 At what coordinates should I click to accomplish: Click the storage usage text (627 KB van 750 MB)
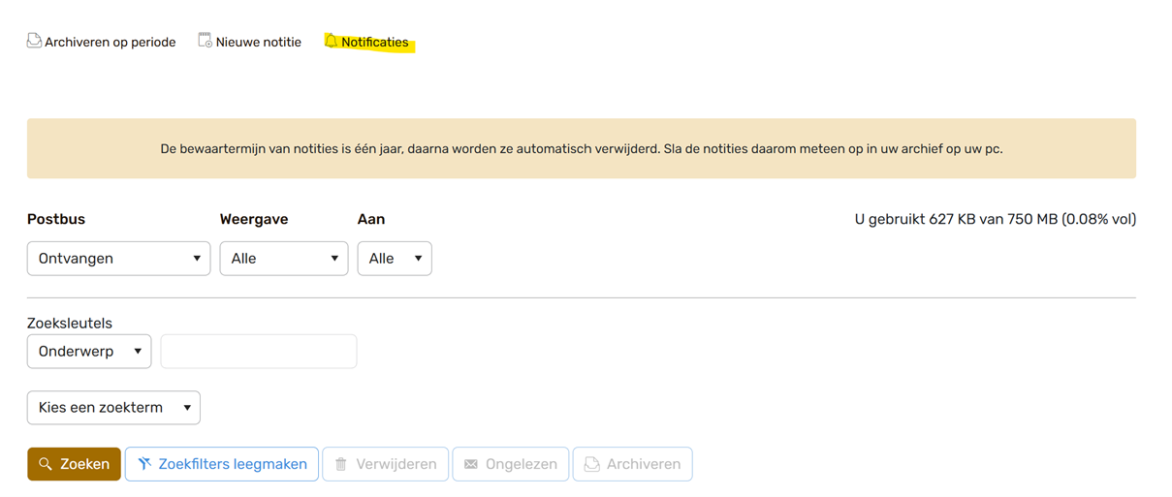point(995,219)
